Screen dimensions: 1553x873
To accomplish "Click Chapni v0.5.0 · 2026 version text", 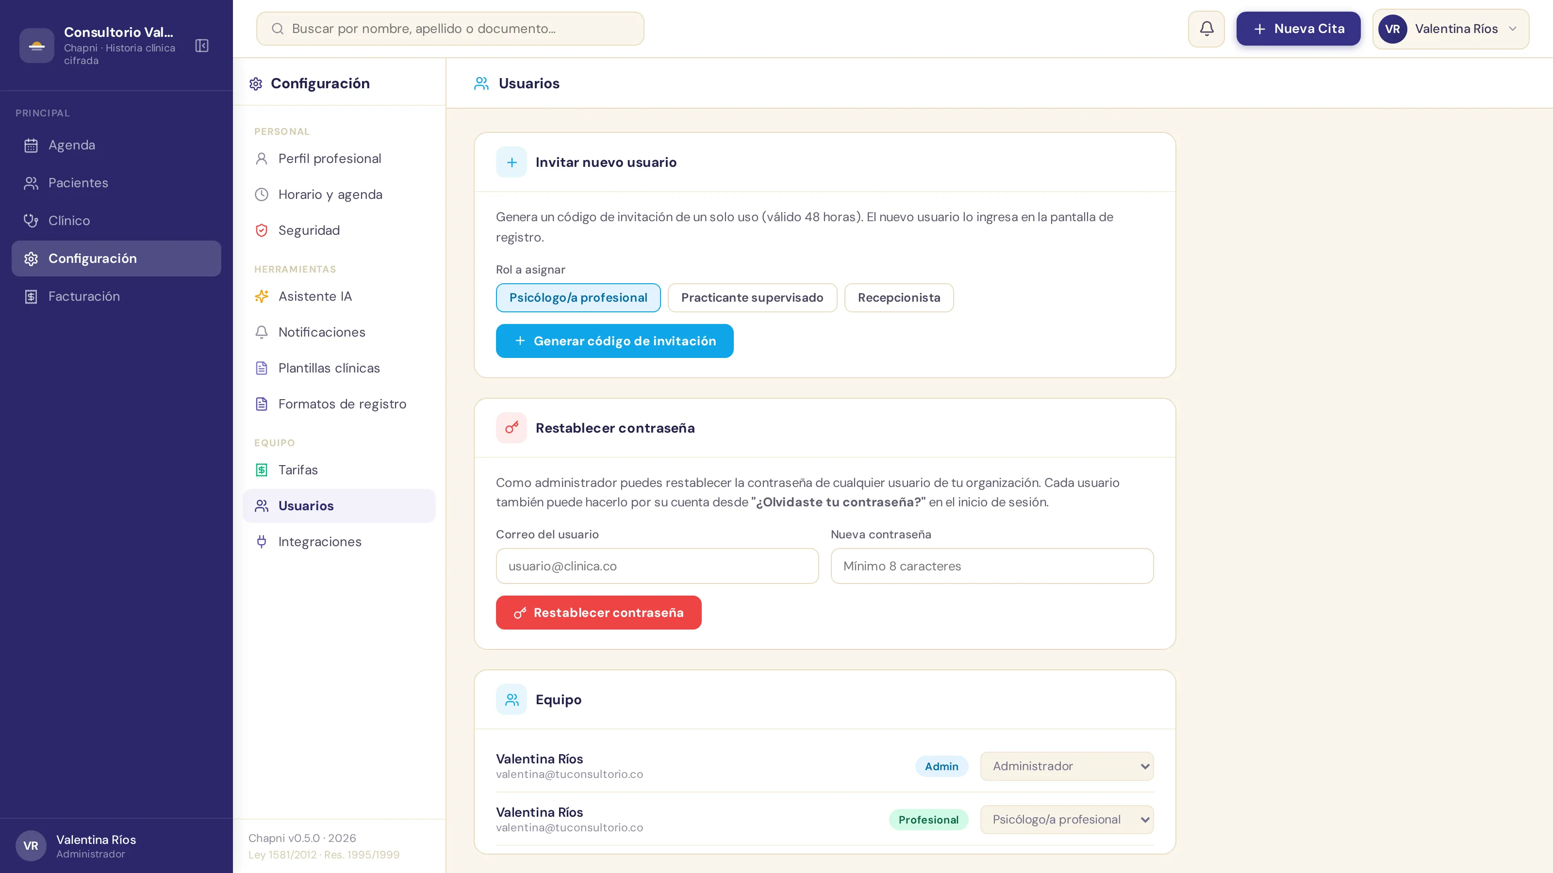I will pos(302,838).
